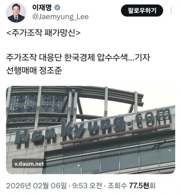
Task: Open the linked article preview image
Action: [x=91, y=130]
